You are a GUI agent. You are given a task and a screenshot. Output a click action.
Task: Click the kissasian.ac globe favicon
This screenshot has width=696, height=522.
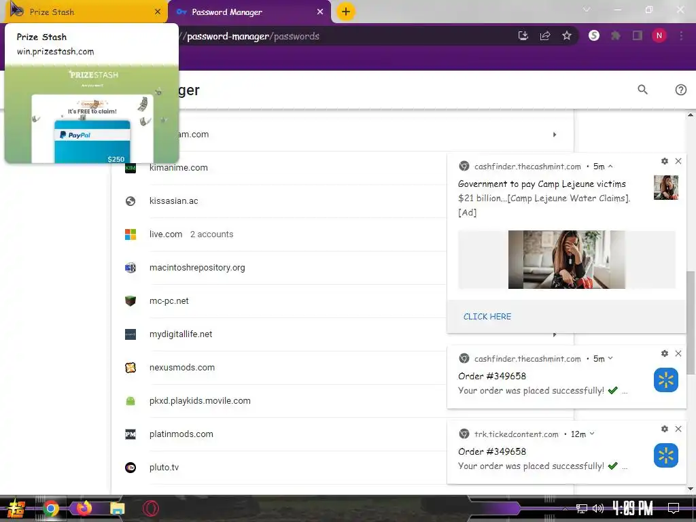click(130, 201)
